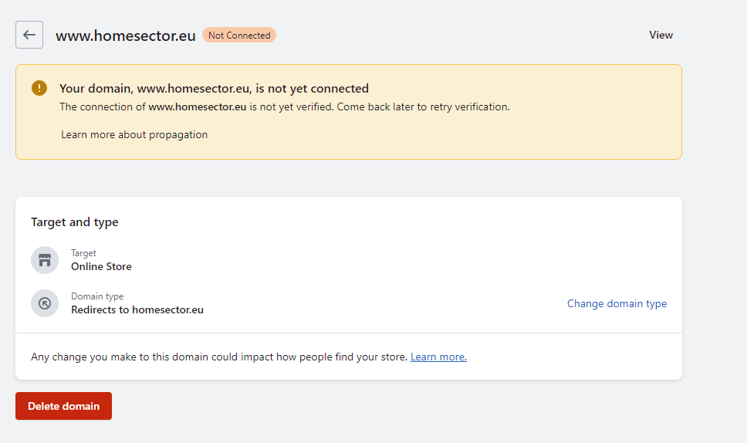This screenshot has height=443, width=747.
Task: Click the 'Any change you make' notice text
Action: [x=218, y=357]
